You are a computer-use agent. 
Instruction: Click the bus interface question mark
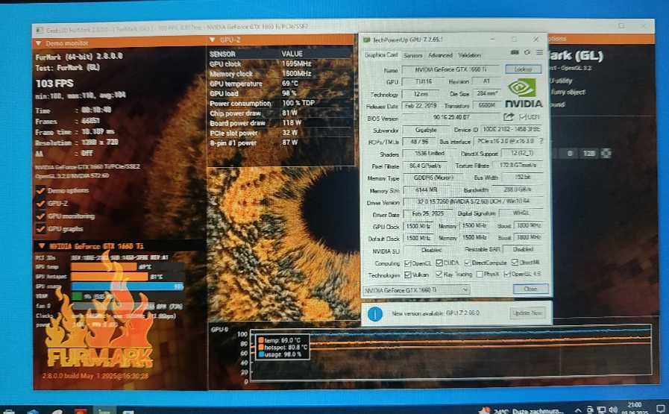pos(541,140)
